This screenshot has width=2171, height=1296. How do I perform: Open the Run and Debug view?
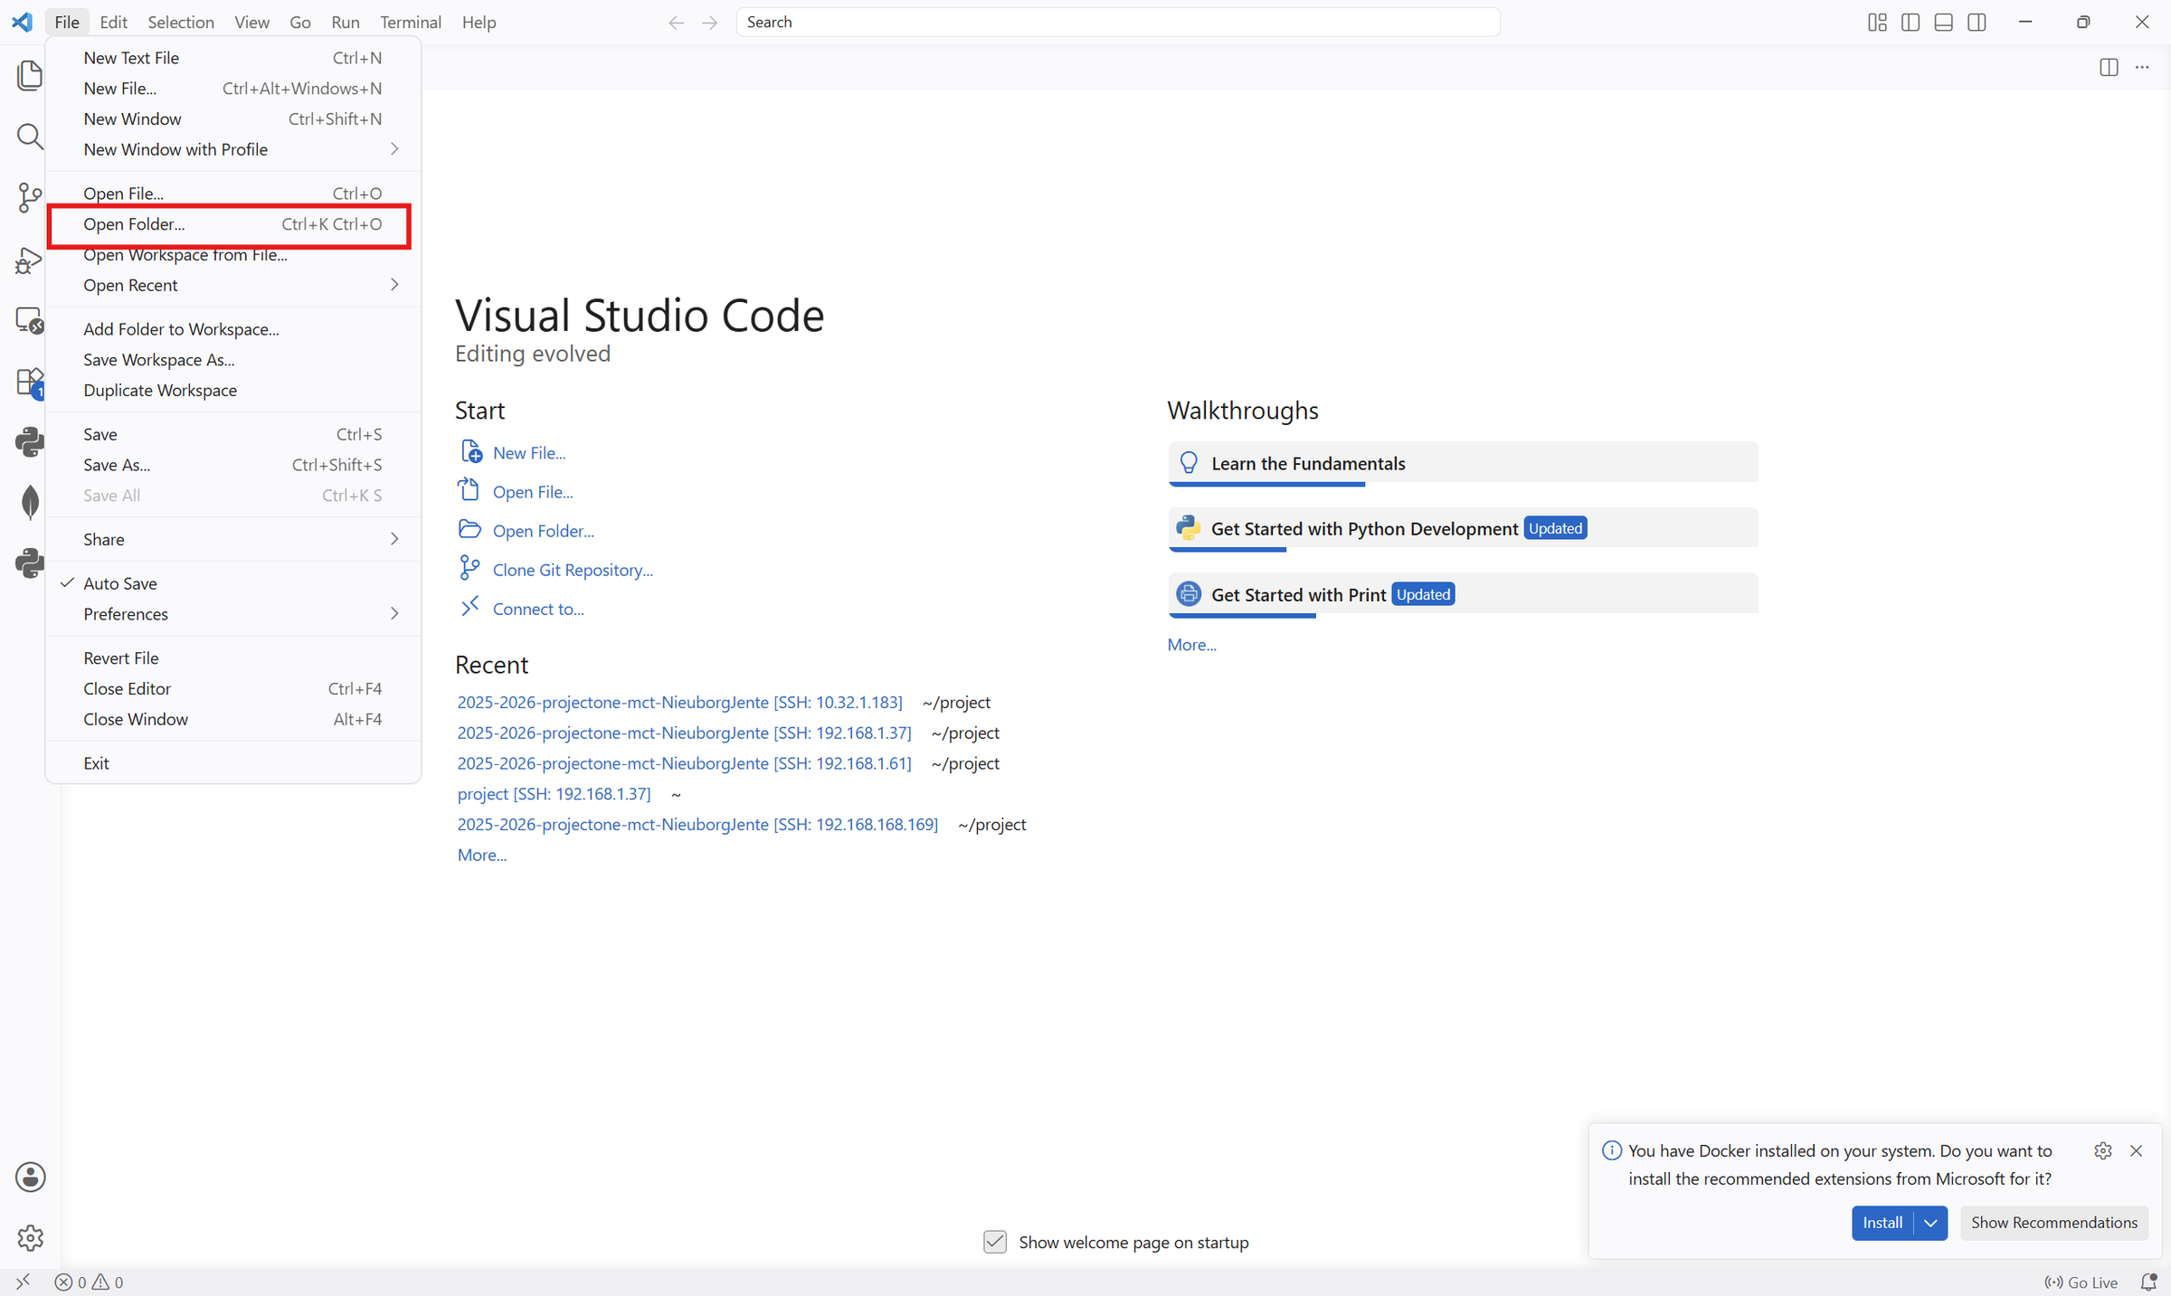(x=30, y=260)
